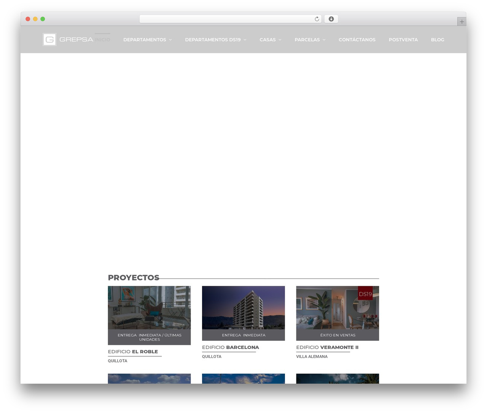Open the Edificio Veramonte II link
The height and width of the screenshot is (413, 487).
pos(327,347)
